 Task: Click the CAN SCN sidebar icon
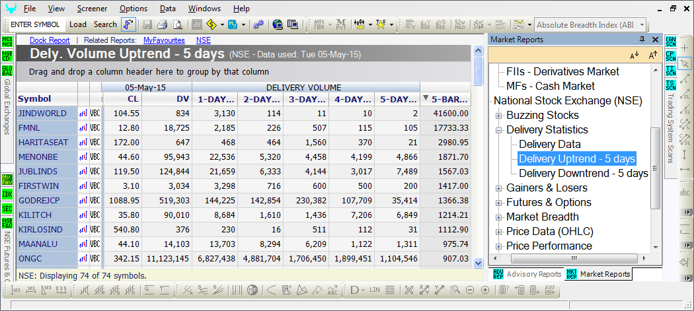(x=671, y=42)
